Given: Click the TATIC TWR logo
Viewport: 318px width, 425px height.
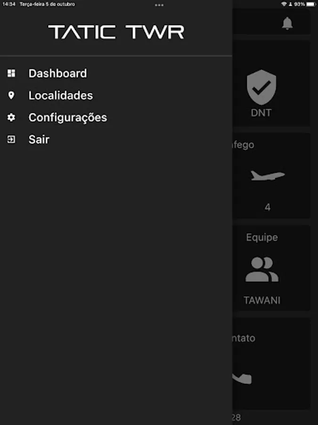Looking at the screenshot, I should [116, 32].
